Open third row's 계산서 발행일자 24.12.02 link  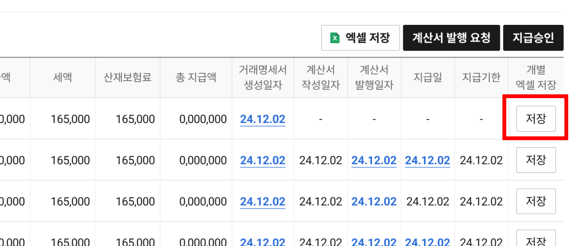click(x=374, y=202)
